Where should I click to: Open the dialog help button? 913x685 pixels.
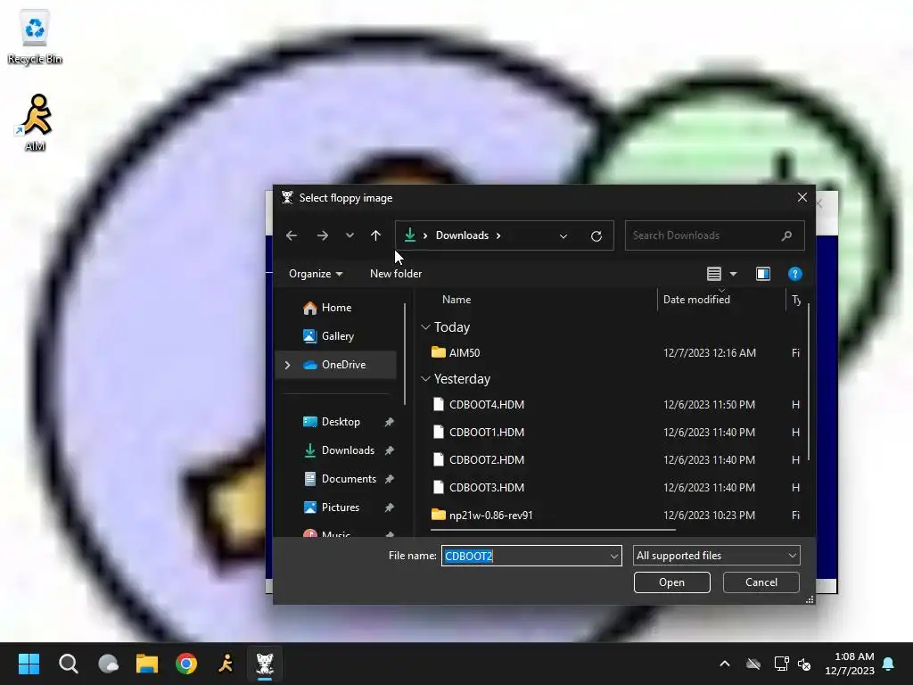794,274
